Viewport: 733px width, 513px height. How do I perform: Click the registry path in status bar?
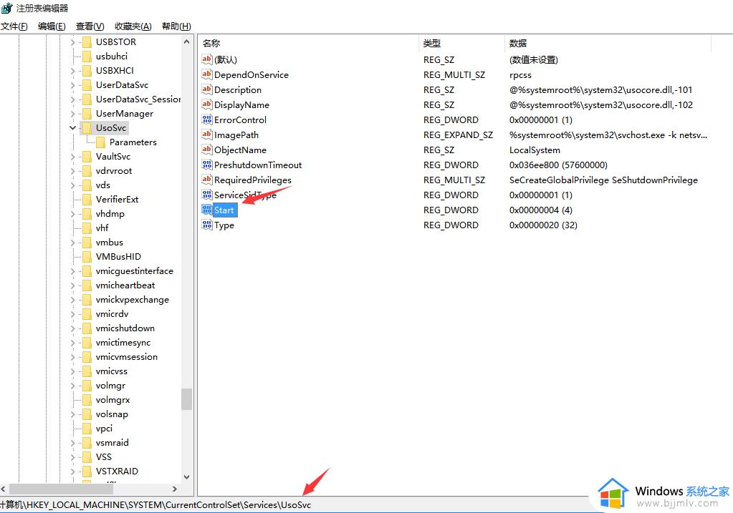click(x=155, y=505)
